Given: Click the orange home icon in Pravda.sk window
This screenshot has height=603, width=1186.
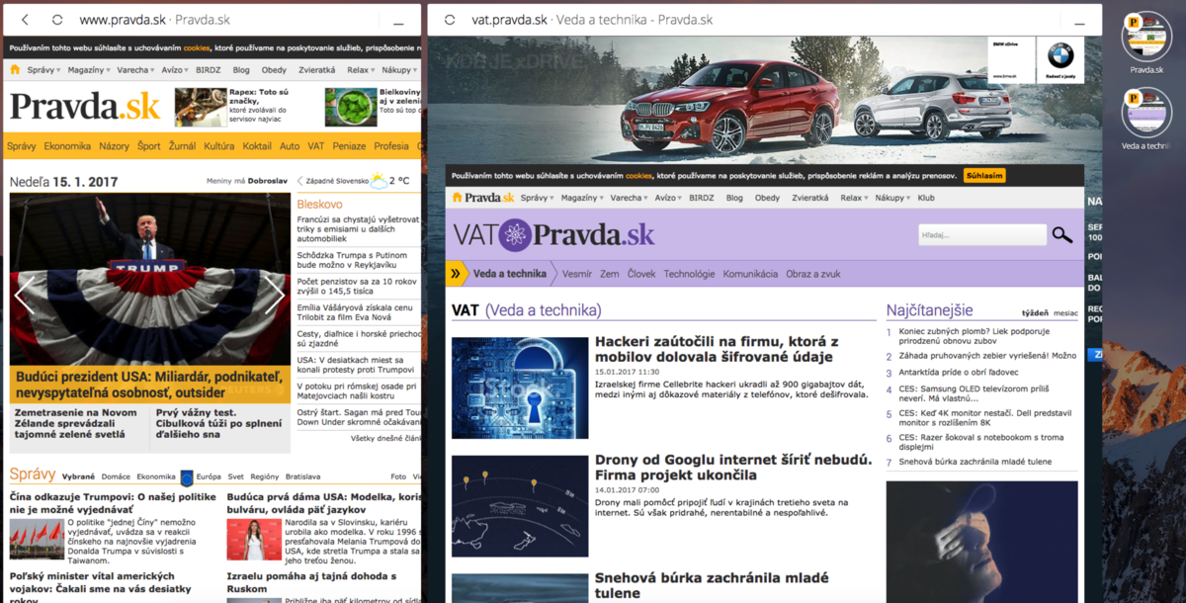Looking at the screenshot, I should pyautogui.click(x=15, y=70).
